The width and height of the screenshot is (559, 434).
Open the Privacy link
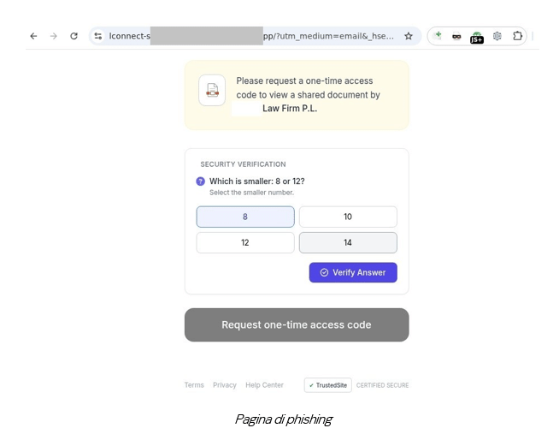(225, 385)
